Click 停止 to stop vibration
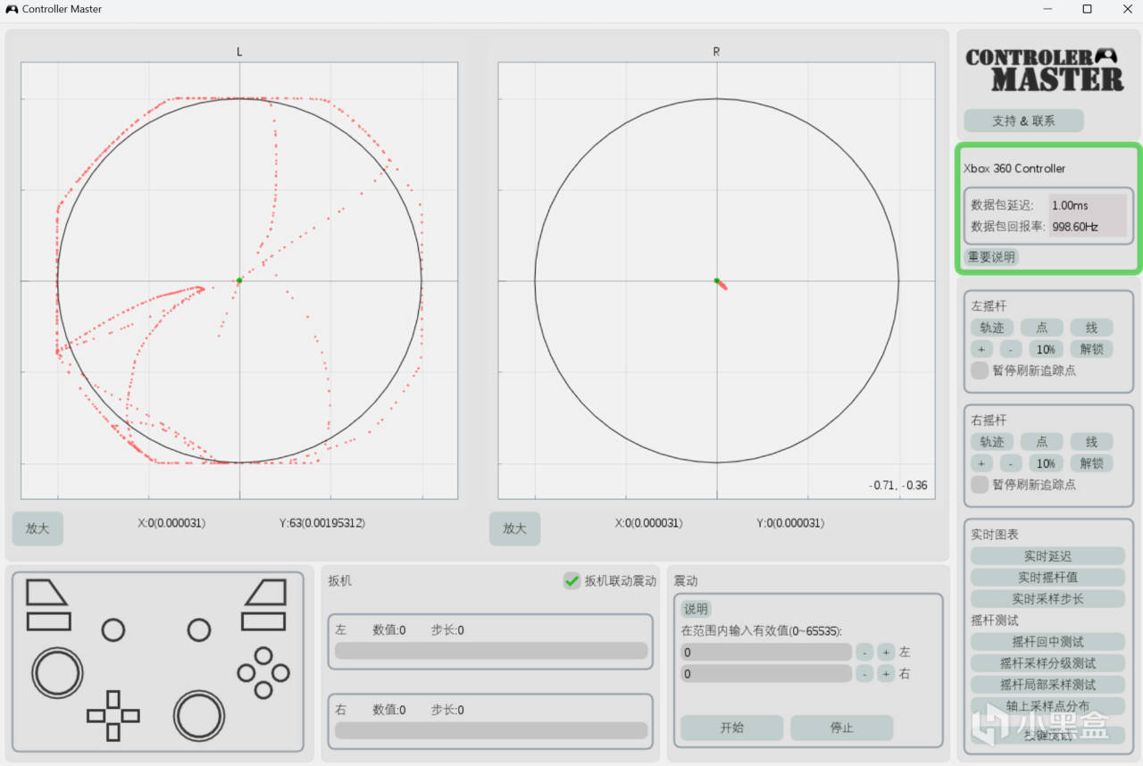 tap(841, 728)
